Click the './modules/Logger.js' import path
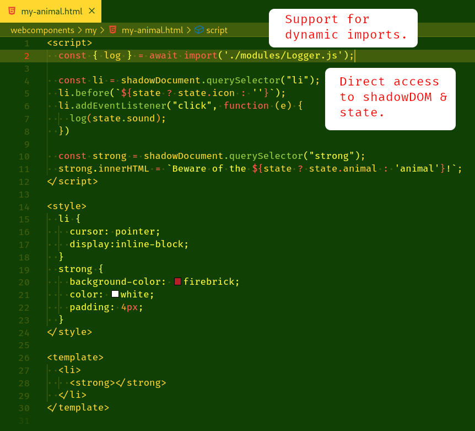Screen dimensions: 475x431 click(283, 56)
